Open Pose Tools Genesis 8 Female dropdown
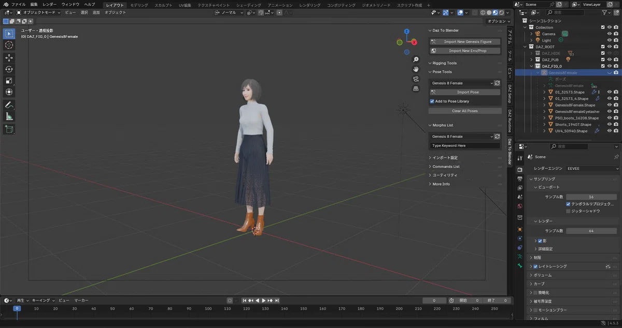The width and height of the screenshot is (622, 328). [x=461, y=83]
